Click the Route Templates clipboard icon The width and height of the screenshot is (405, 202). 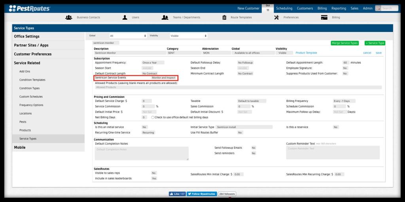coord(224,17)
